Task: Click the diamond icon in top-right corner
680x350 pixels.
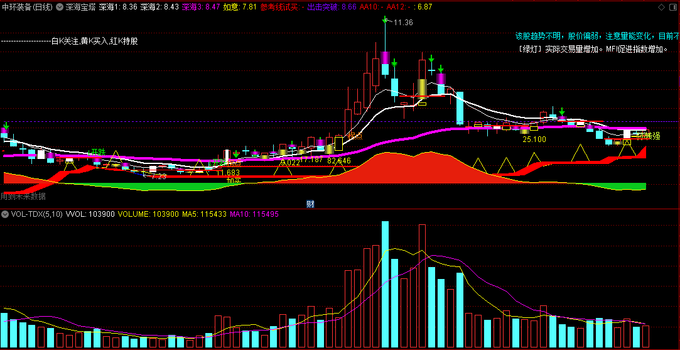Action: [x=661, y=7]
